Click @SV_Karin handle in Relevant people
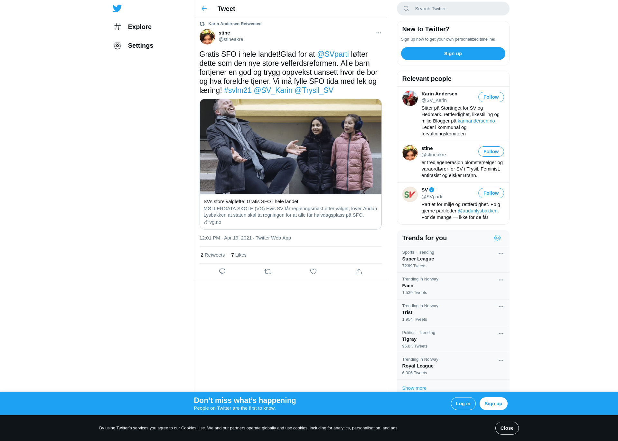 434,100
